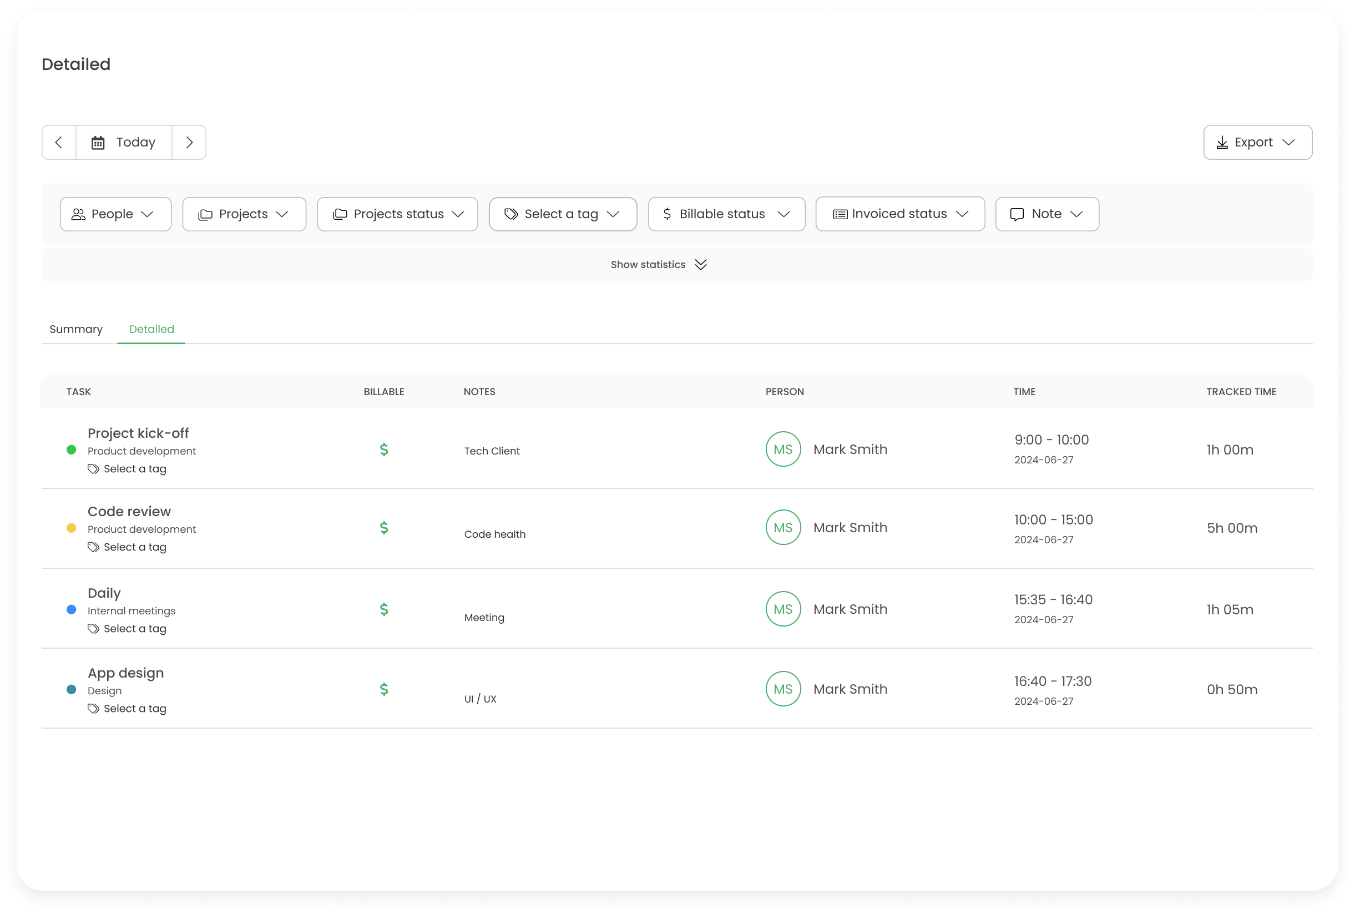The image size is (1355, 914).
Task: Open the Export menu
Action: pos(1258,142)
